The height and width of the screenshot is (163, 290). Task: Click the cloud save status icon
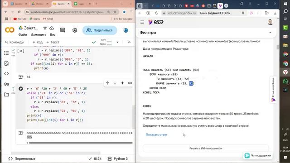pos(52,28)
